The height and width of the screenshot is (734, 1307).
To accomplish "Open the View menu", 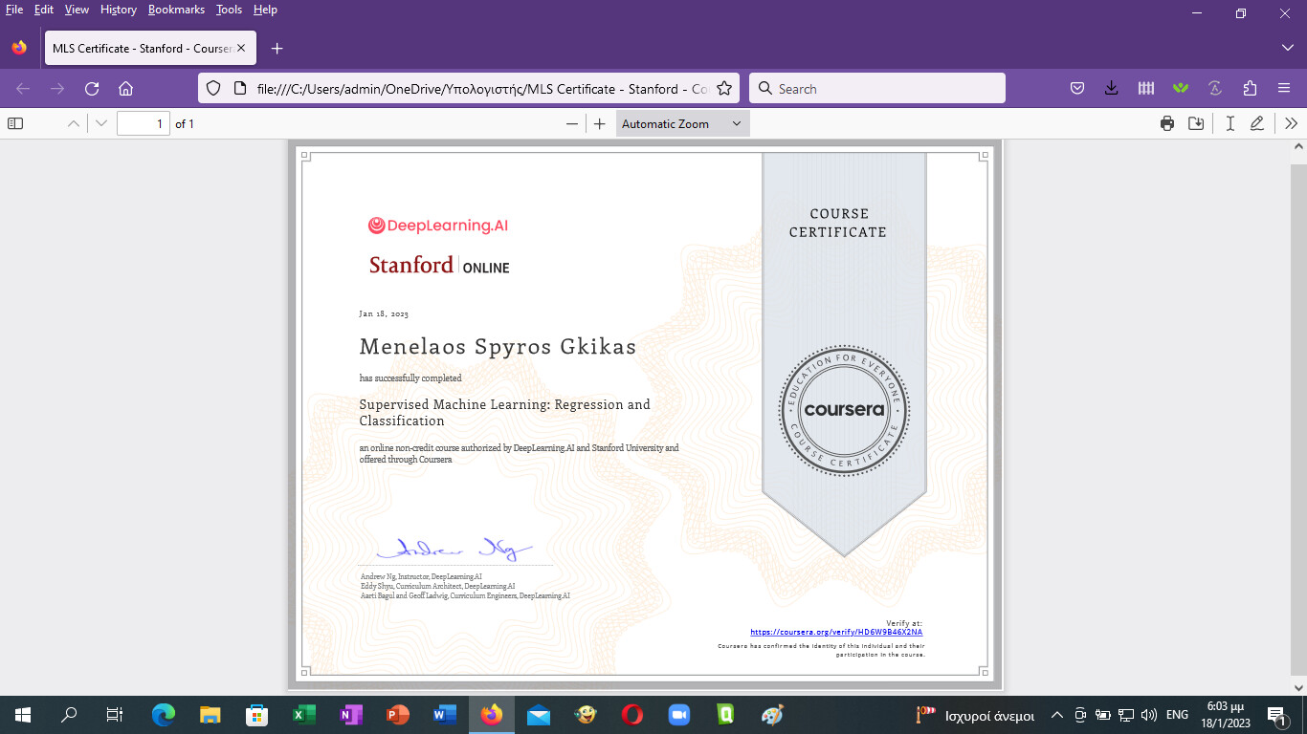I will coord(77,10).
